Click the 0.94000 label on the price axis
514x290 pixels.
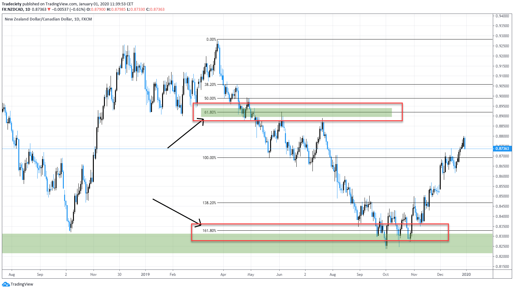[502, 16]
